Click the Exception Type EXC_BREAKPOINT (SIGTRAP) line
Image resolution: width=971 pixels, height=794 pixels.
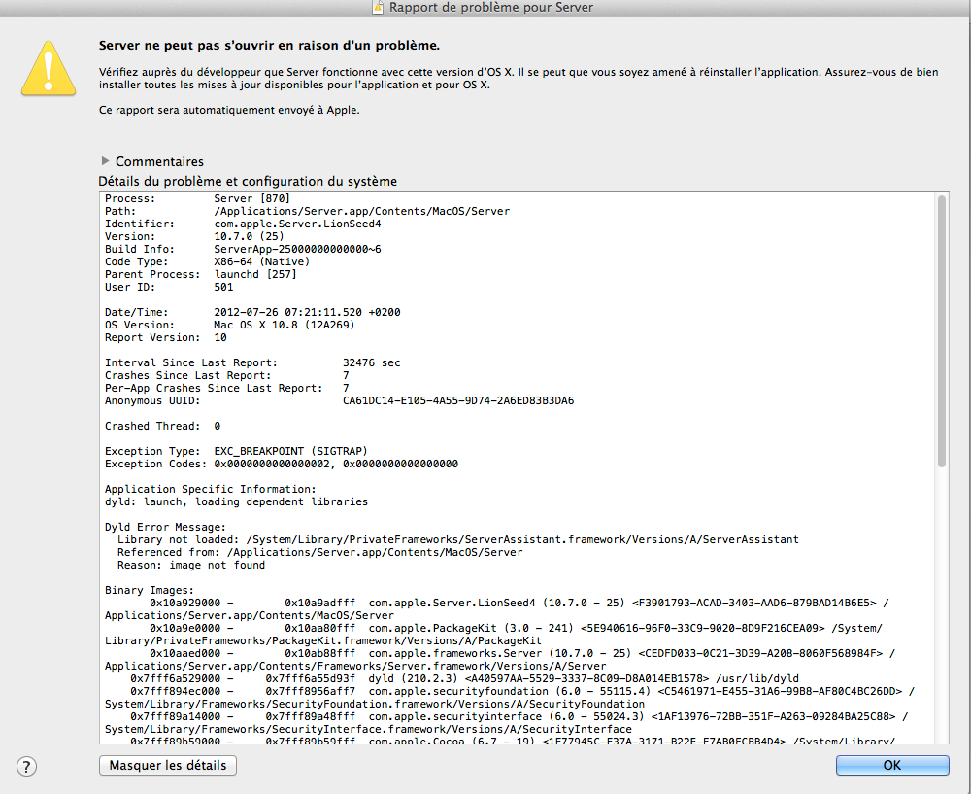236,451
